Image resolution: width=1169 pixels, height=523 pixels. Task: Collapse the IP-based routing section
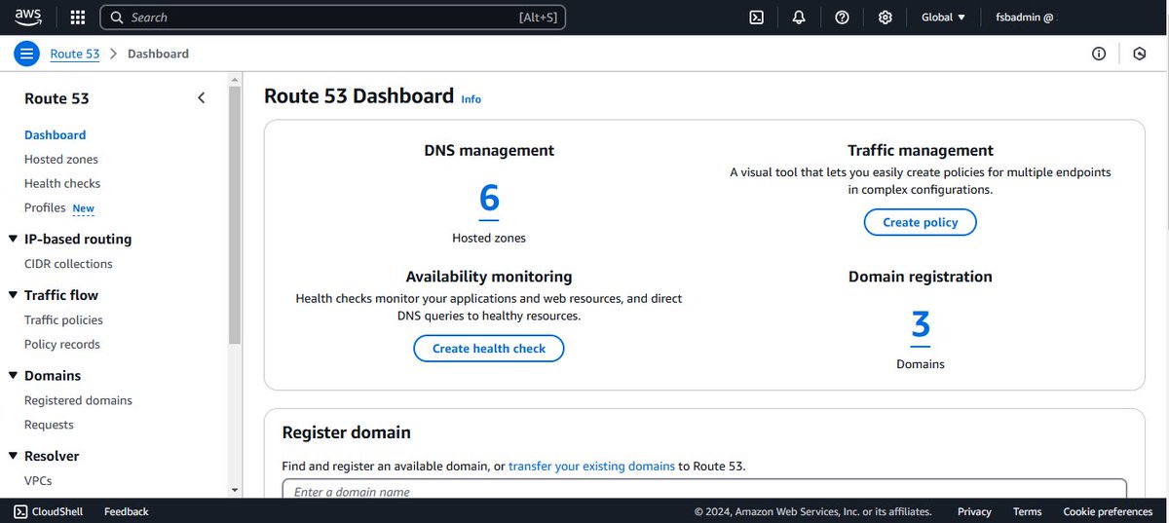[12, 239]
